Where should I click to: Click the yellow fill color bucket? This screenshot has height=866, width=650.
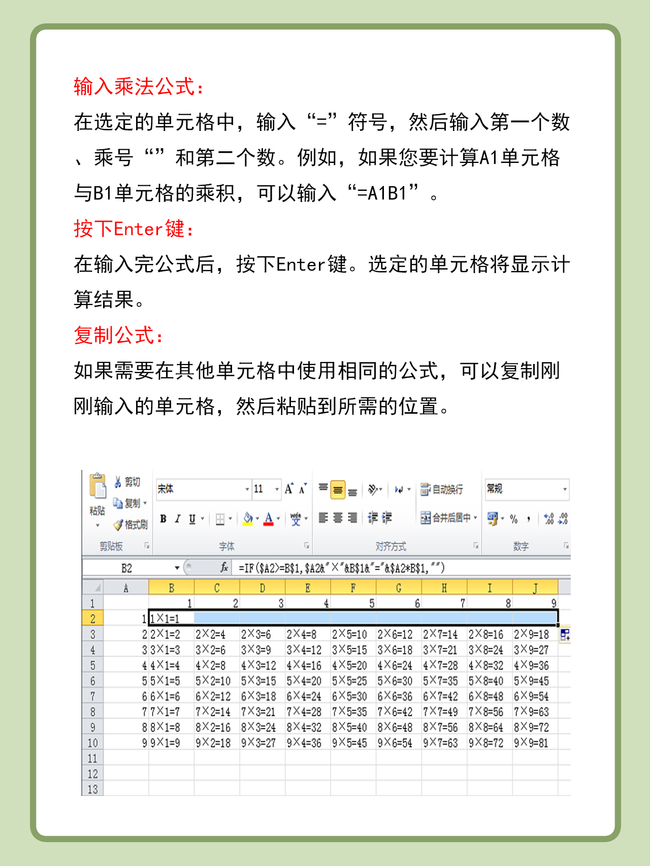tap(247, 519)
